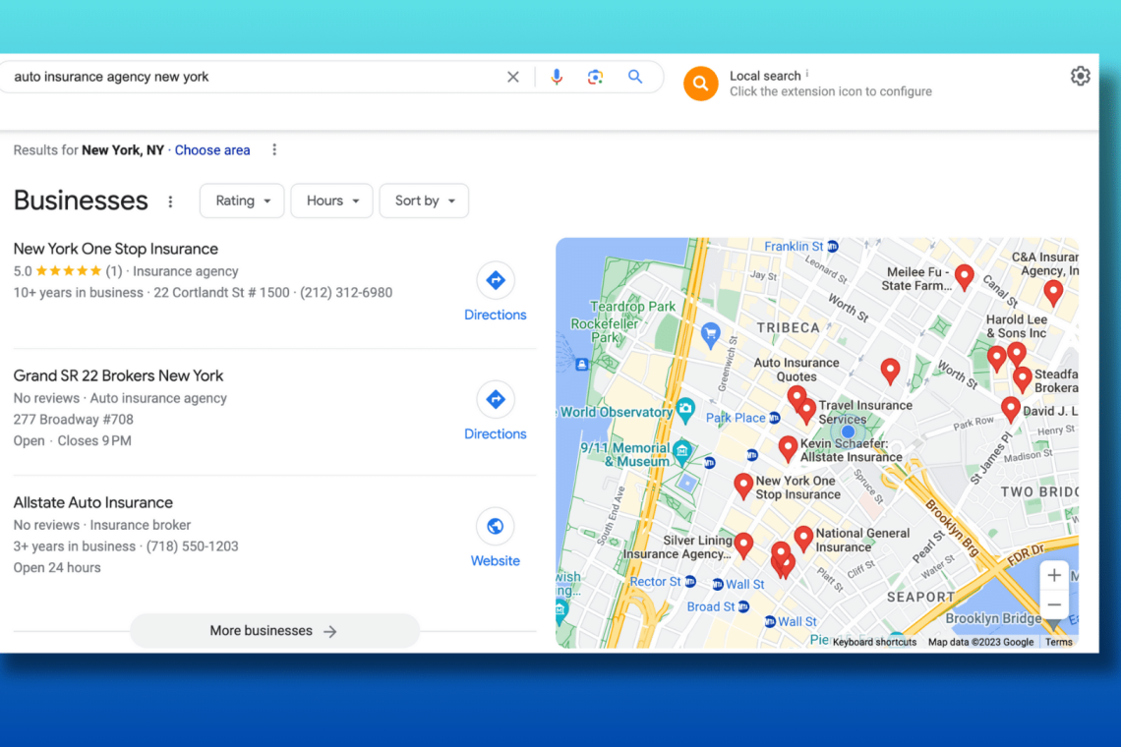Get directions to New York One Stop Insurance
Viewport: 1121px width, 747px height.
[x=496, y=280]
